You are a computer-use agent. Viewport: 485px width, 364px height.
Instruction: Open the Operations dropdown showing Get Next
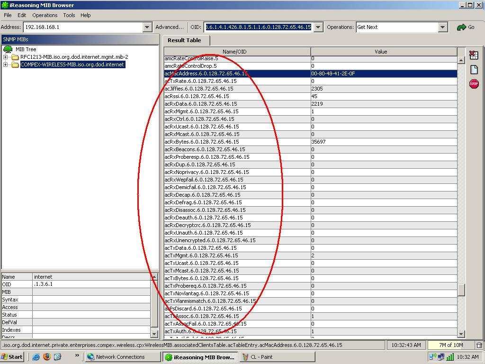[x=443, y=27]
